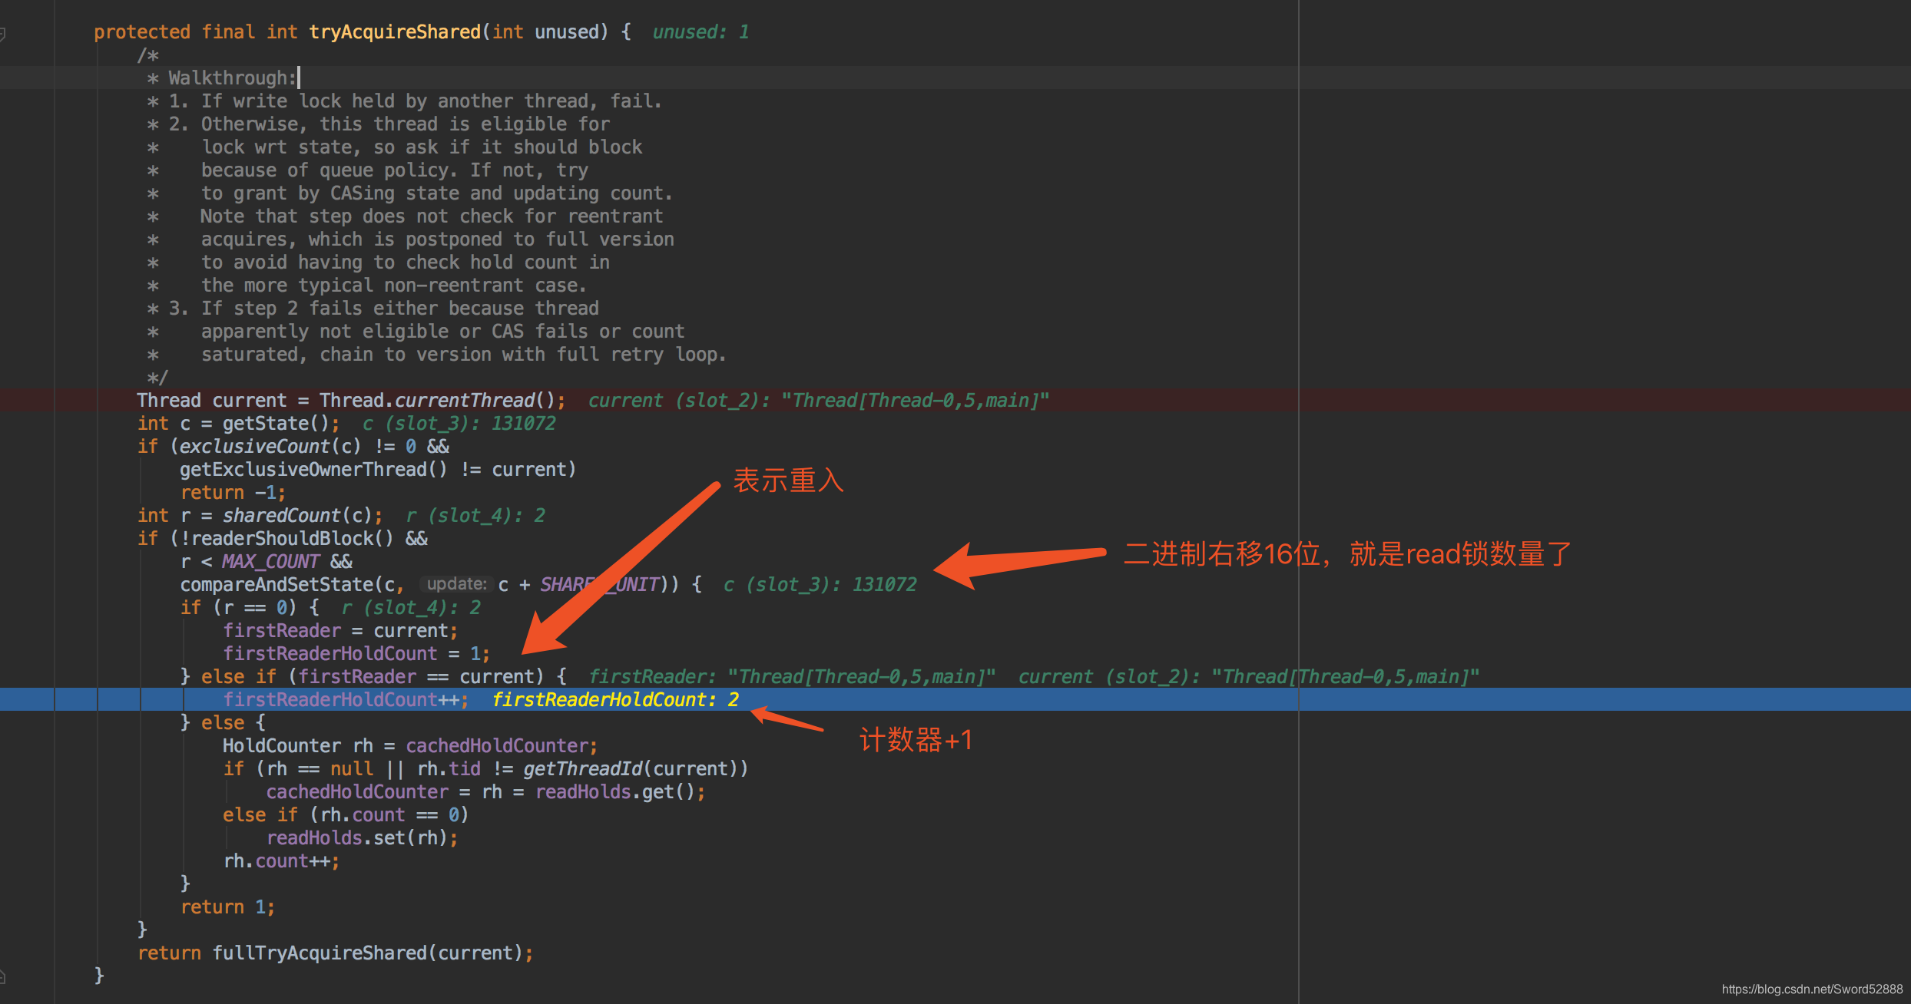
Task: Click the 'update:' parameter name hint
Action: (x=456, y=584)
